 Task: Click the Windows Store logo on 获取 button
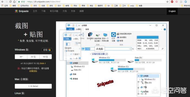49,50
